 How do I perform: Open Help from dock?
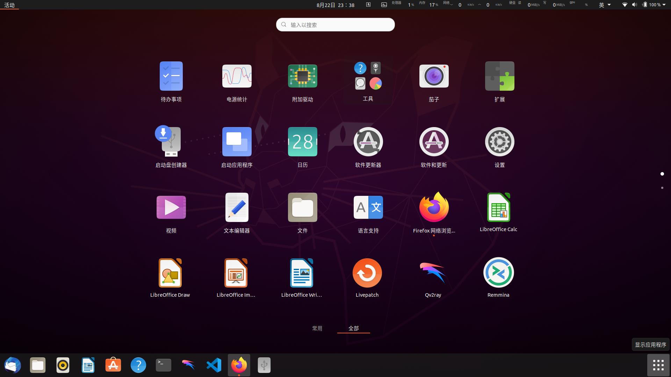tap(138, 365)
